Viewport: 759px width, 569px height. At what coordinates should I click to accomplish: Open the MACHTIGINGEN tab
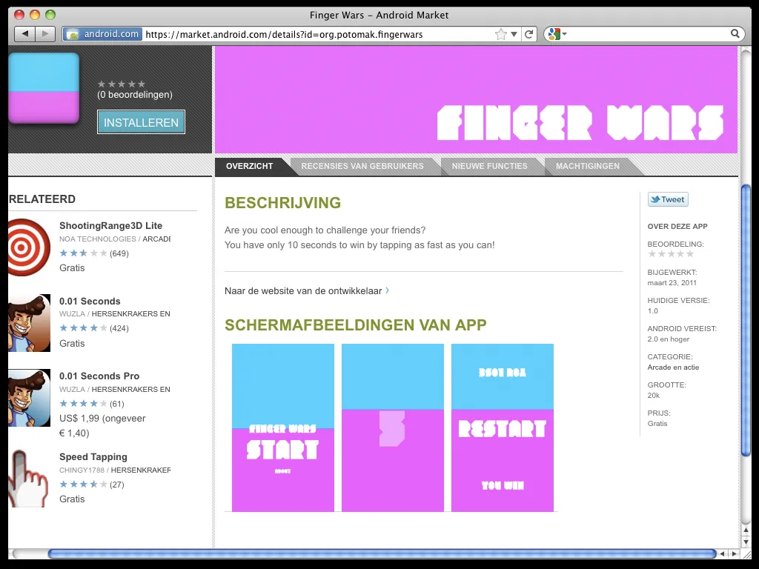point(587,166)
